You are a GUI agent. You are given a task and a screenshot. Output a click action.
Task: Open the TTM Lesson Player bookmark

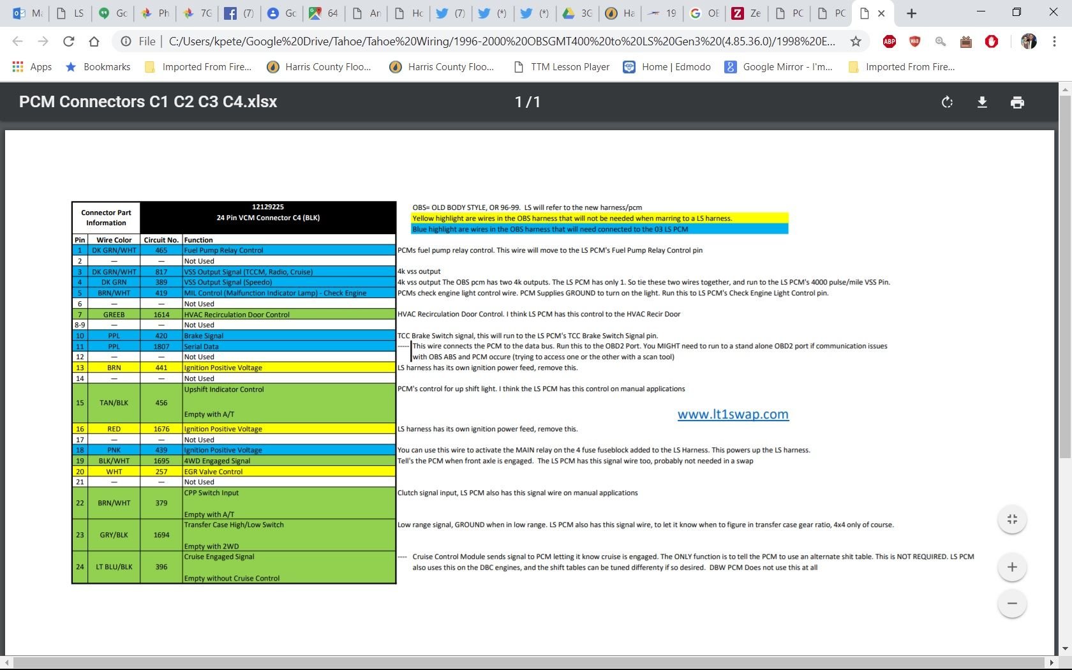[562, 67]
